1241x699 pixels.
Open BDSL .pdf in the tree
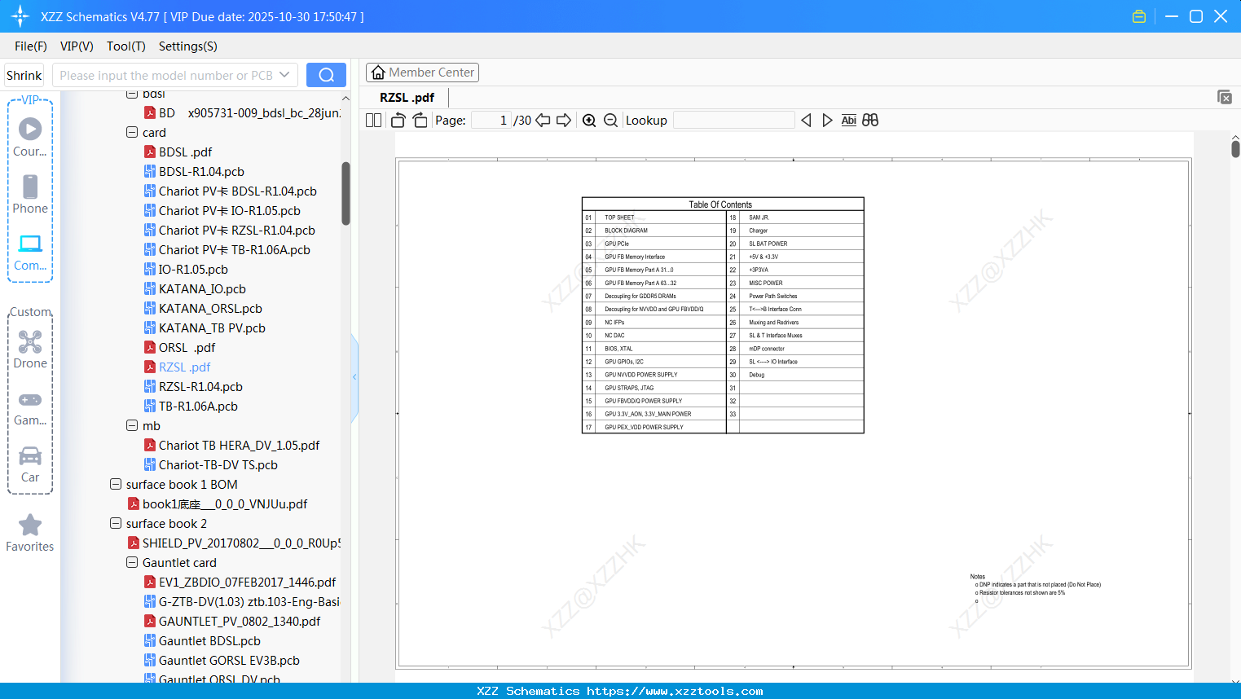click(185, 152)
